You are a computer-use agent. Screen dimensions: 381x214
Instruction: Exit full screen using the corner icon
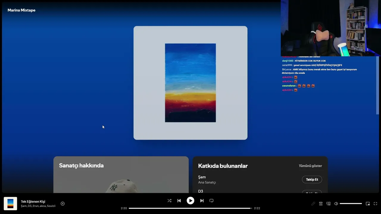tap(375, 204)
